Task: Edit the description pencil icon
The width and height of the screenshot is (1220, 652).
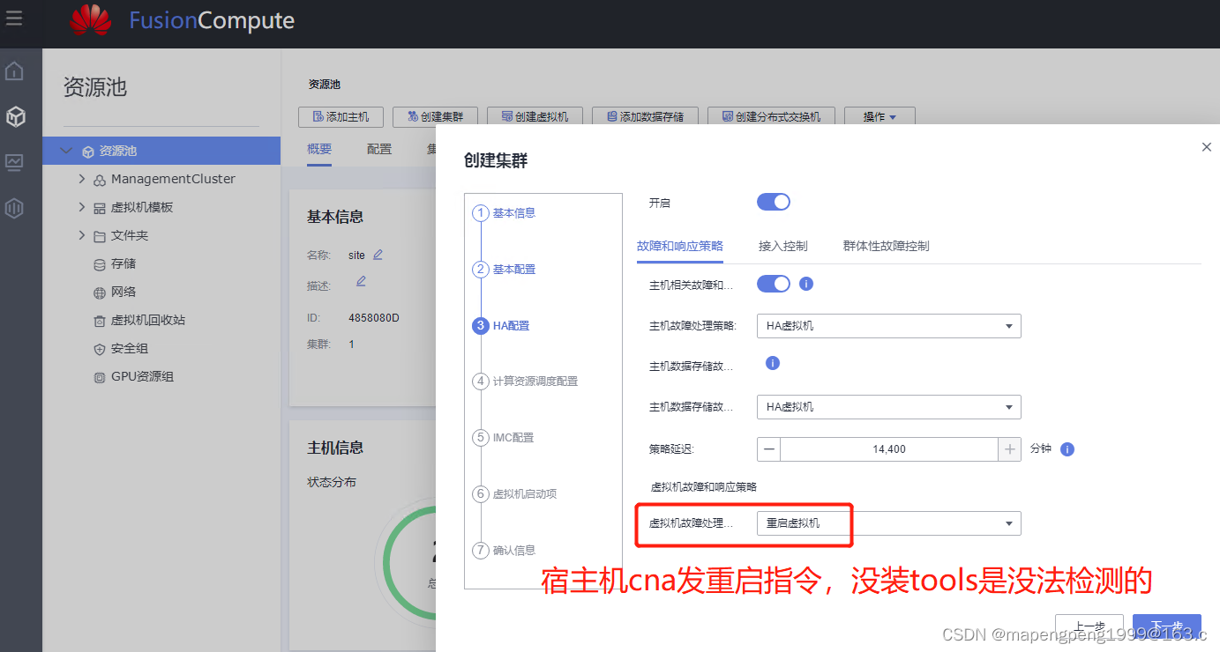Action: pos(361,281)
